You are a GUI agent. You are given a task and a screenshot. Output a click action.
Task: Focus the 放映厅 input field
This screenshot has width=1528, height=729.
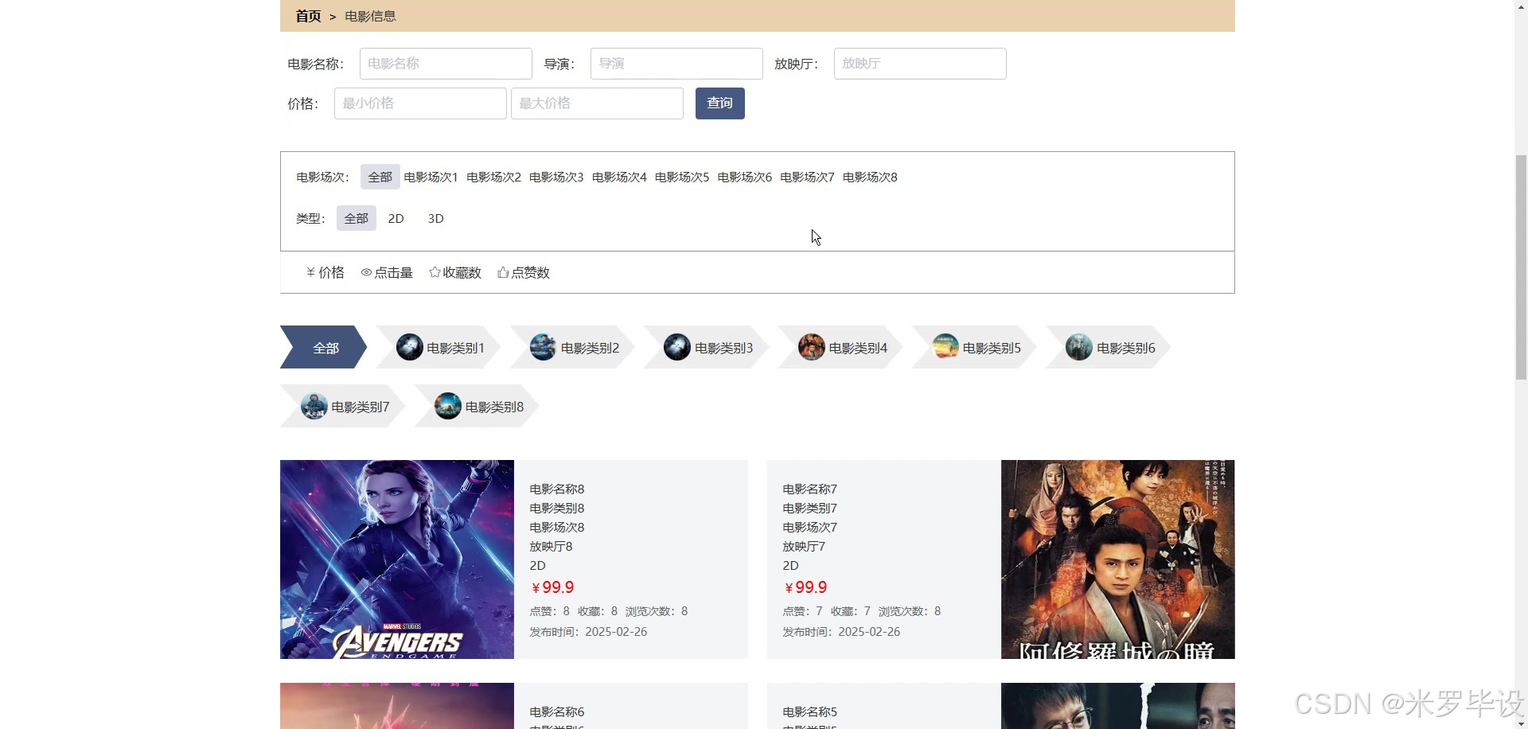(x=920, y=64)
